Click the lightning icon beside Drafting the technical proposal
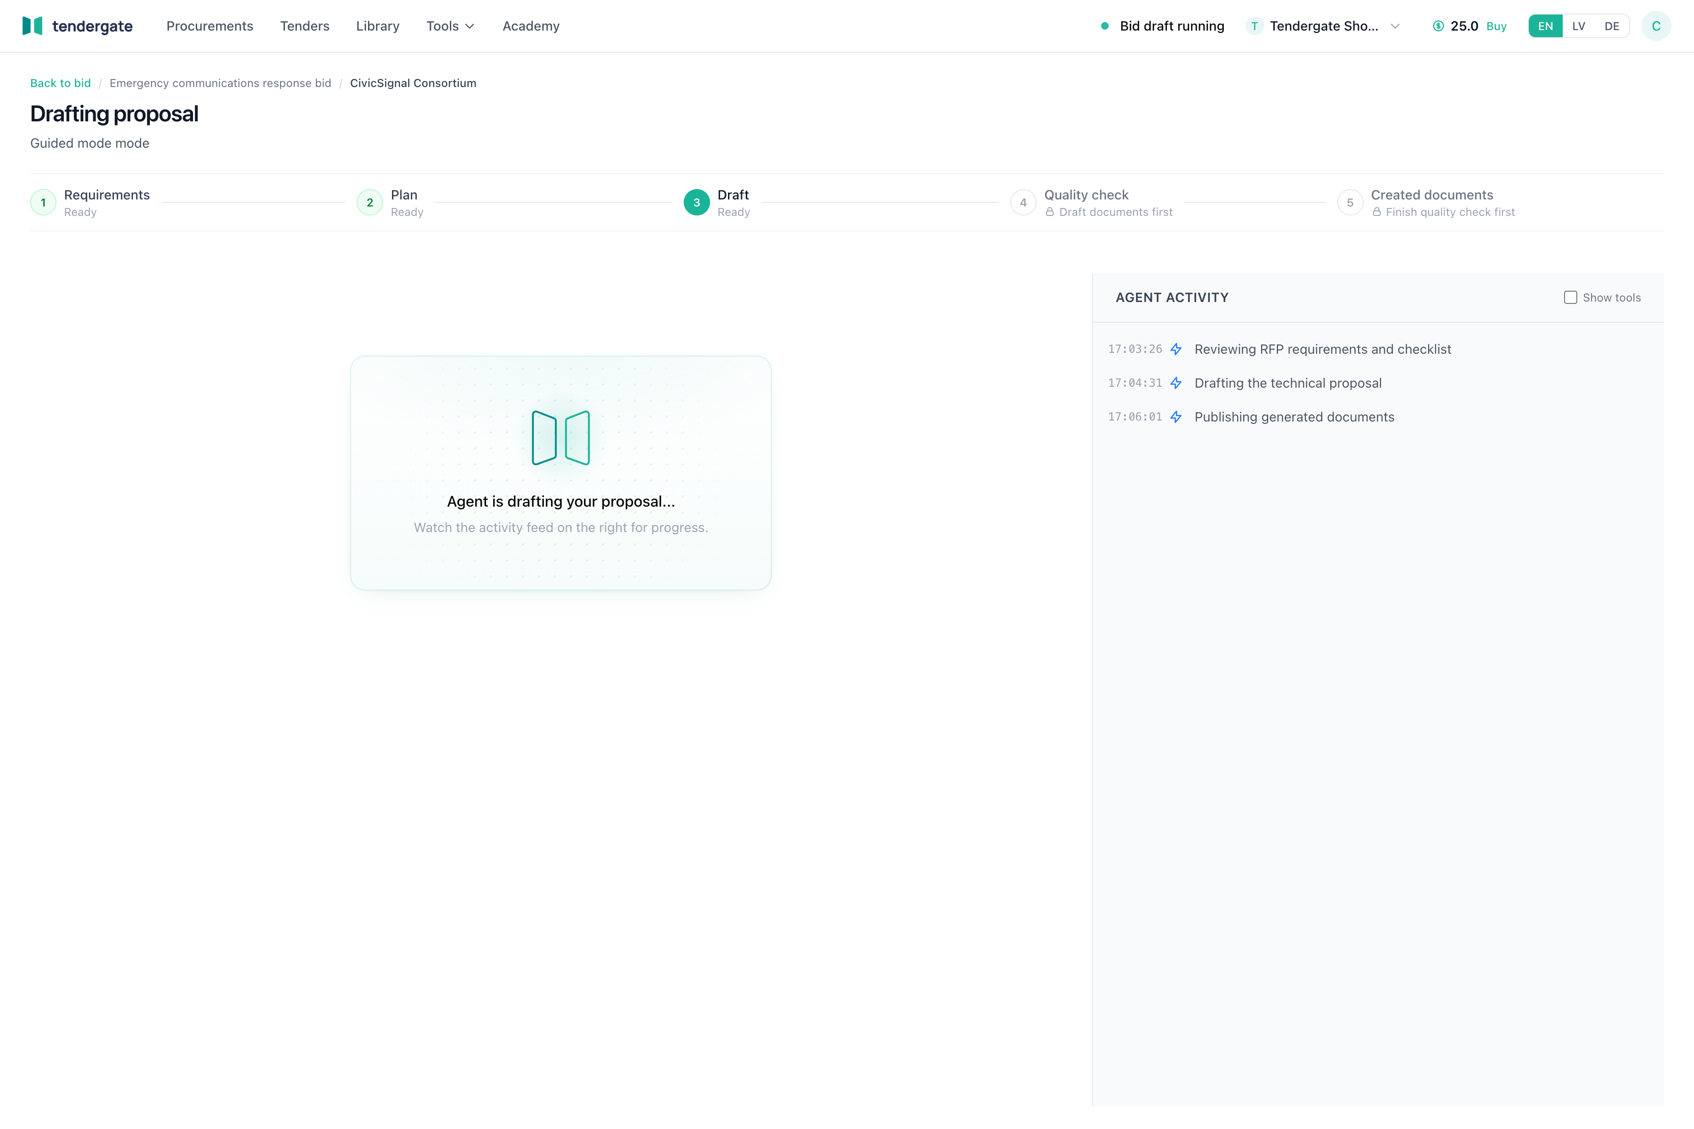This screenshot has width=1694, height=1129. click(1176, 383)
